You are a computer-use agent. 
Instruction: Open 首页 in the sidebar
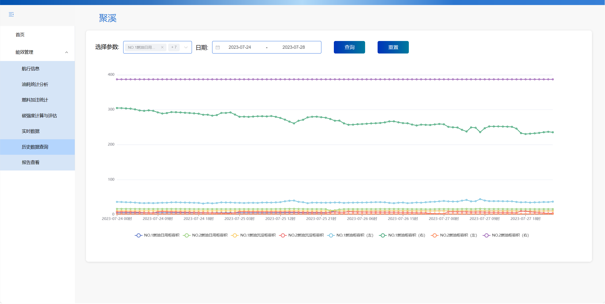click(x=20, y=35)
